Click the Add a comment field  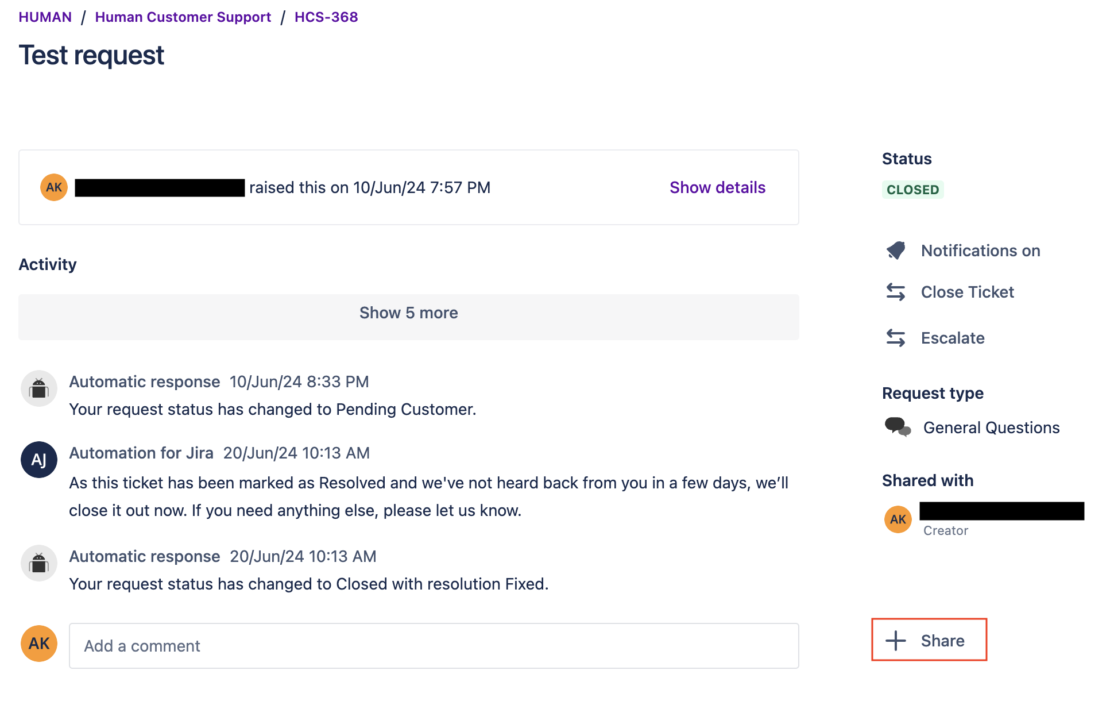click(x=434, y=646)
